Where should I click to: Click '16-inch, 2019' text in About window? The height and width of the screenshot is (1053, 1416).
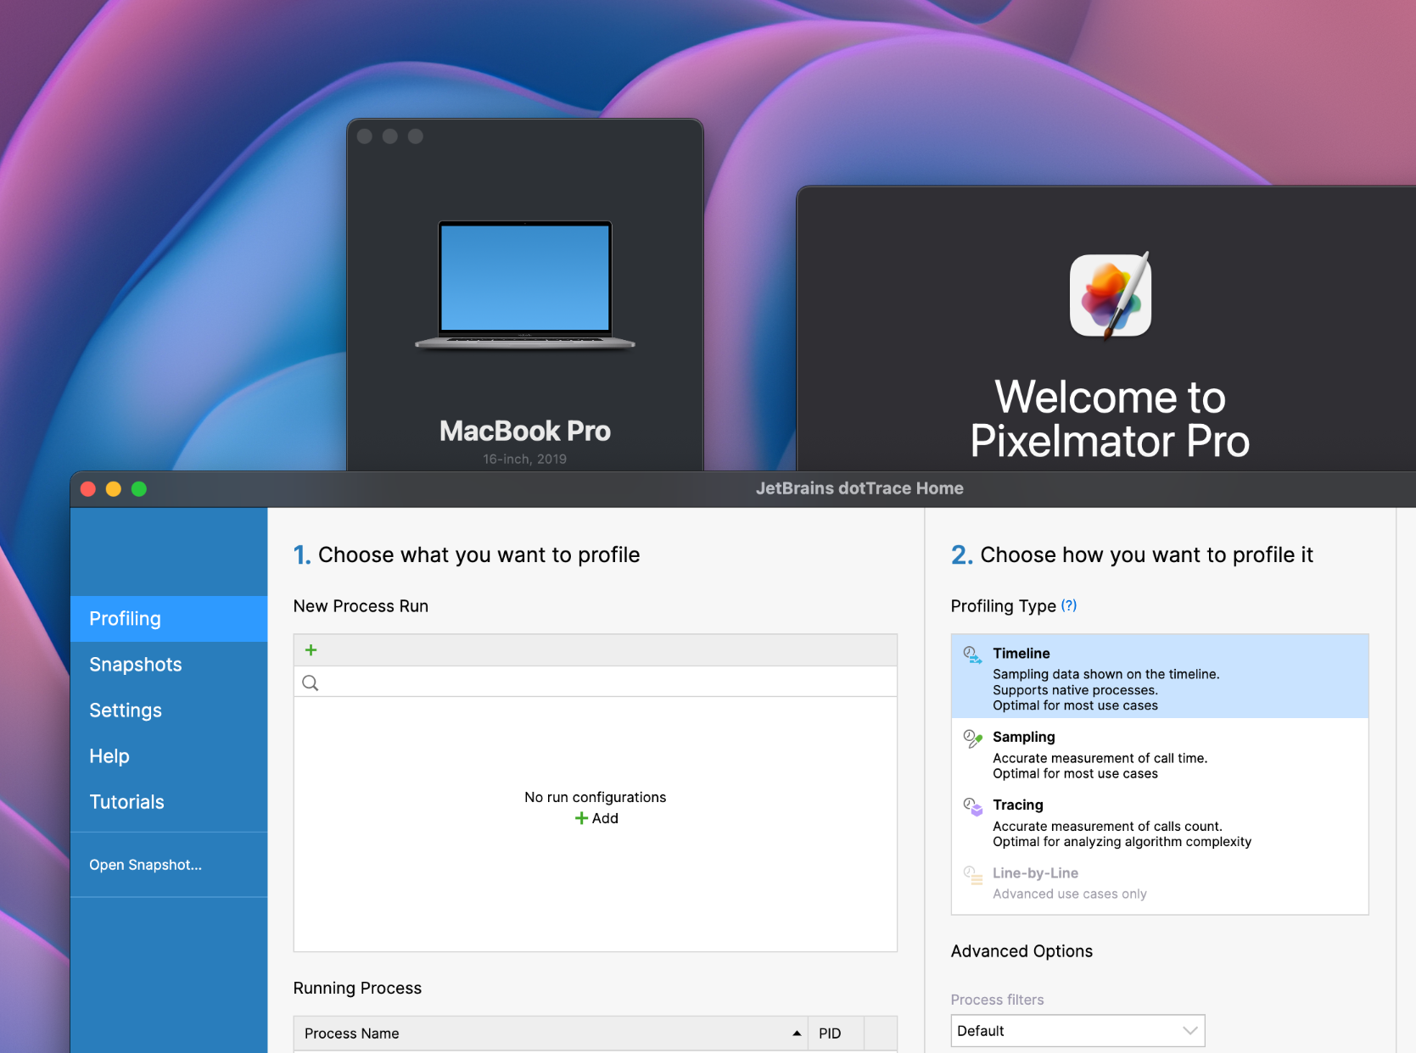pyautogui.click(x=525, y=459)
